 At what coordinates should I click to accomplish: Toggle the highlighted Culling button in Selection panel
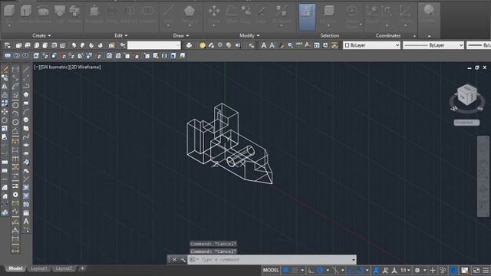tap(307, 17)
